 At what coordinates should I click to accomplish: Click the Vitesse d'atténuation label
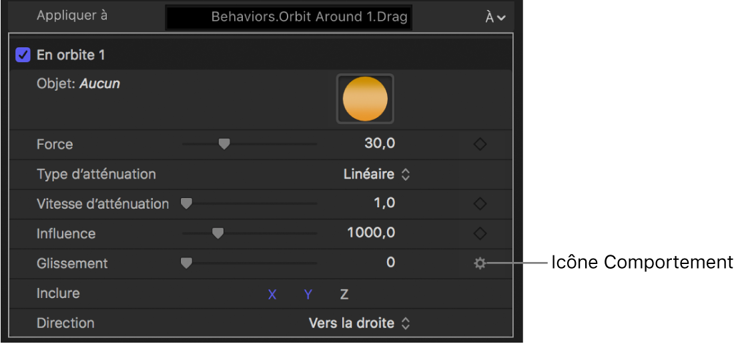[x=103, y=203]
